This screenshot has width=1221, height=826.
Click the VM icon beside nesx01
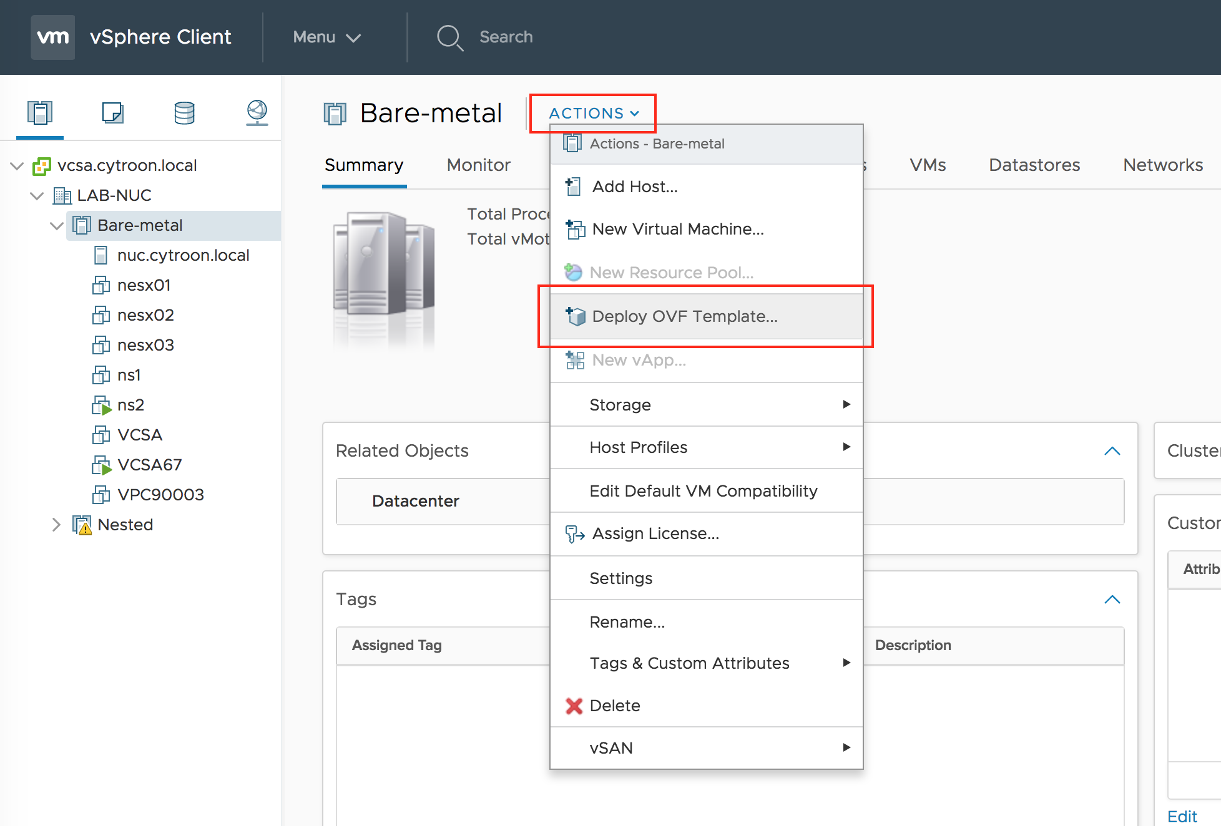pos(101,285)
